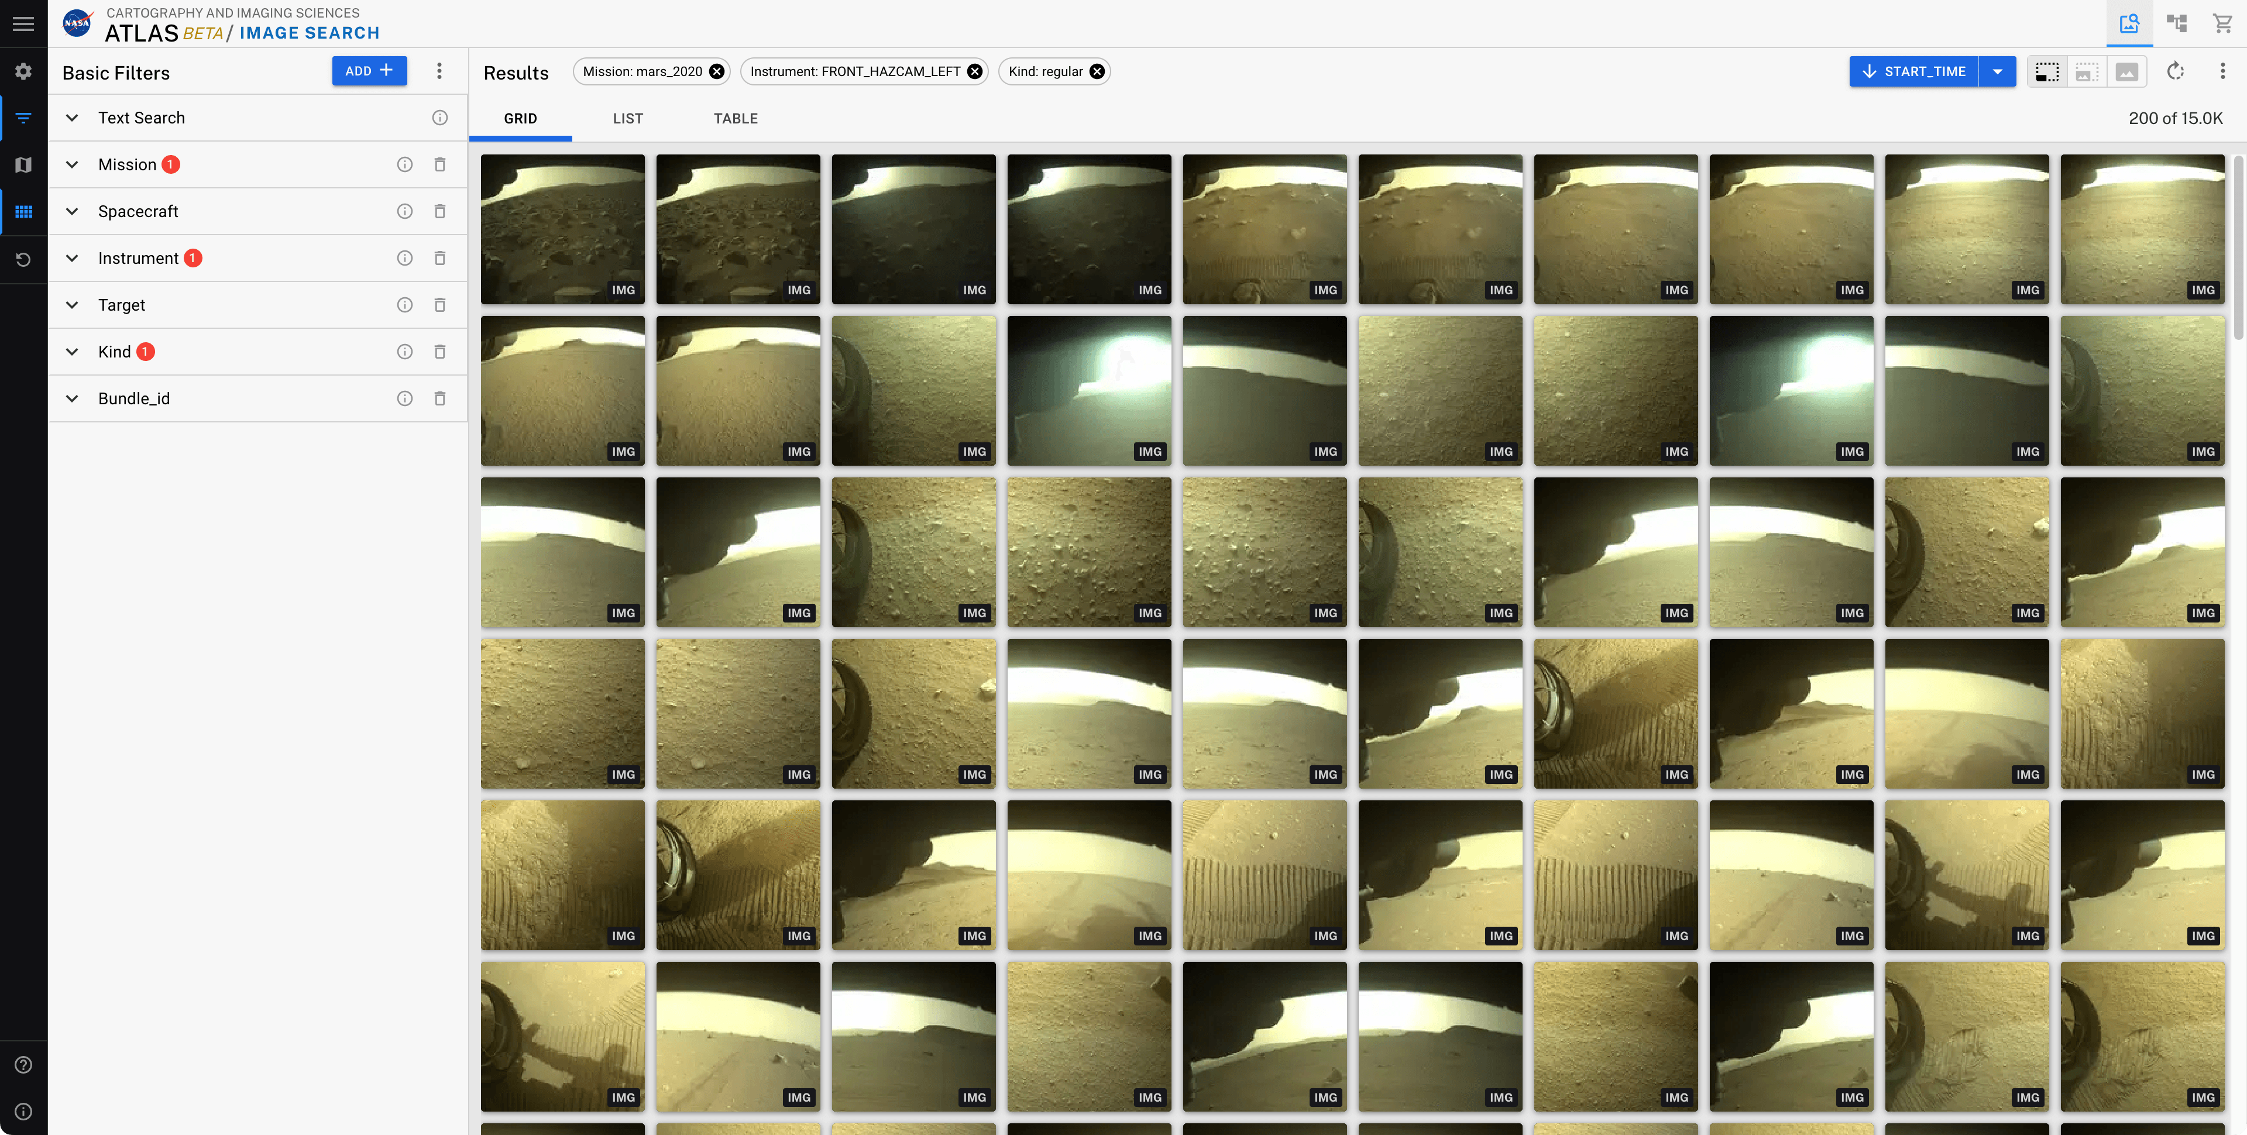
Task: Click the refresh results icon
Action: tap(2176, 71)
